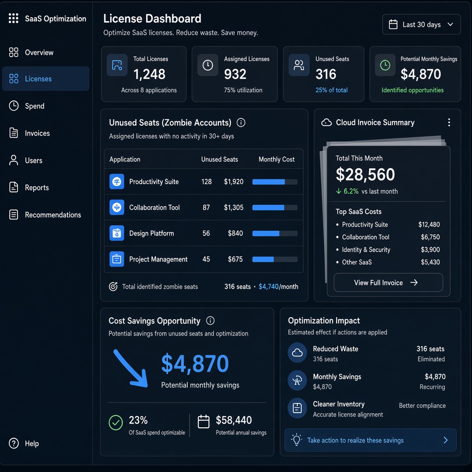The height and width of the screenshot is (472, 472).
Task: Click the chevron on Take action banner
Action: pos(446,440)
